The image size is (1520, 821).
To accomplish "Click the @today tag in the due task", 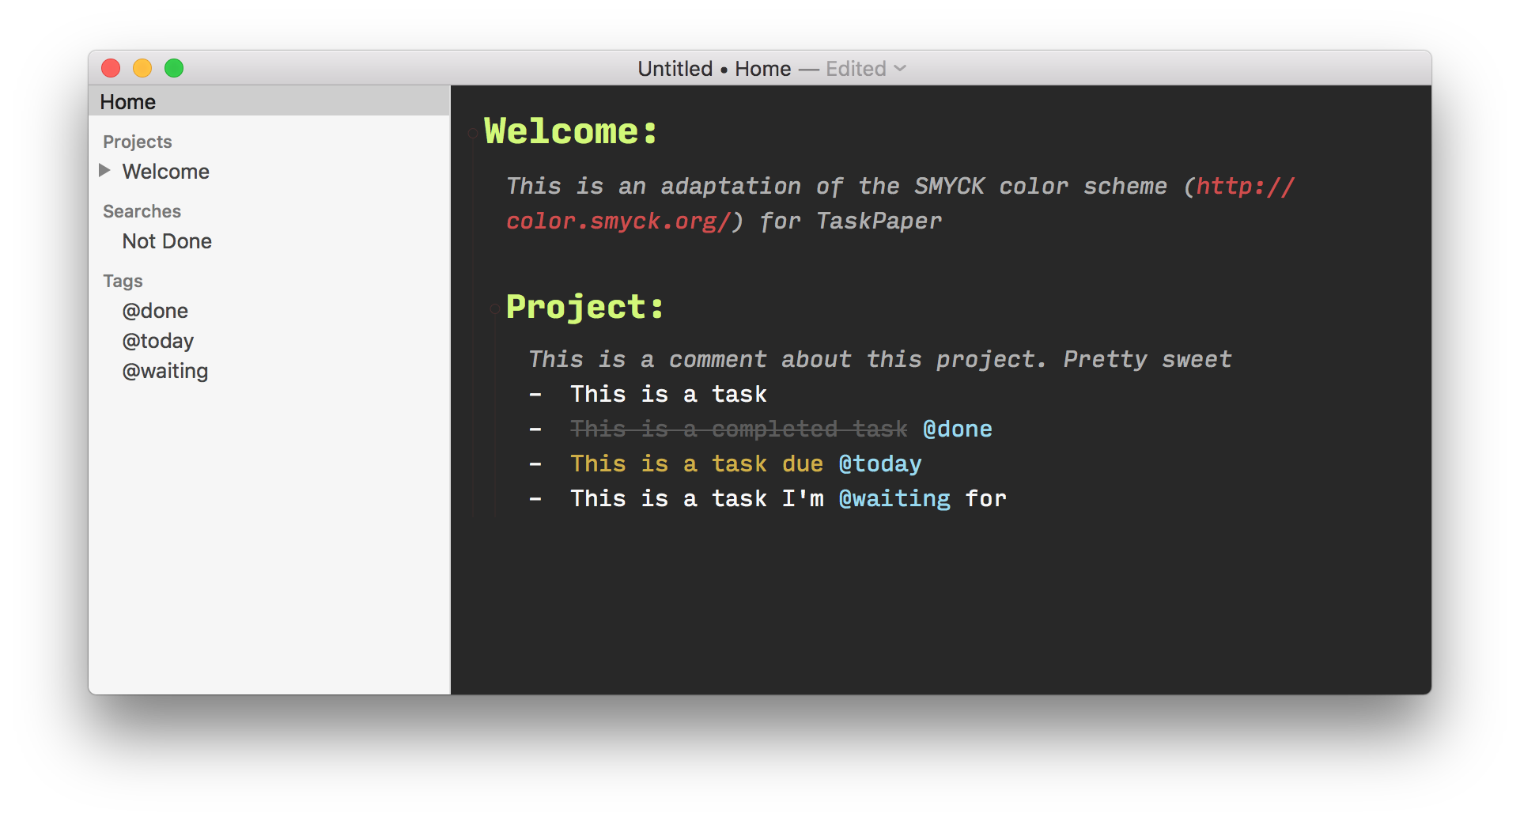I will click(879, 463).
